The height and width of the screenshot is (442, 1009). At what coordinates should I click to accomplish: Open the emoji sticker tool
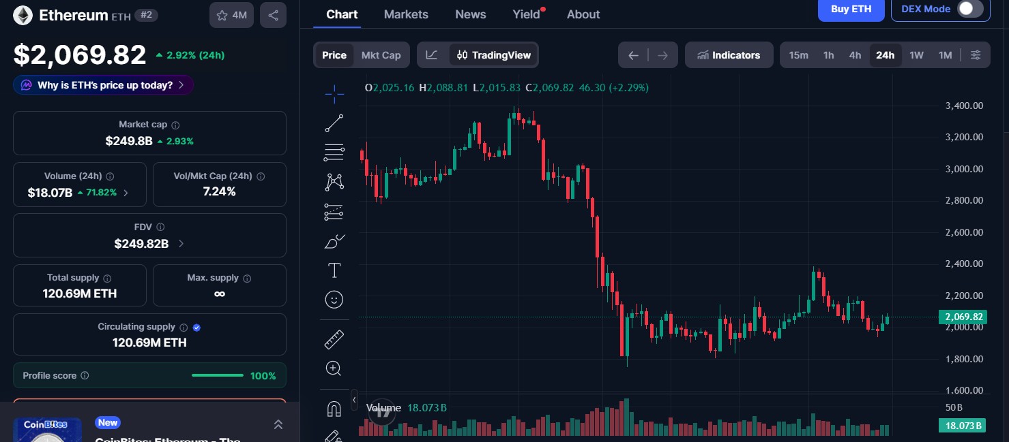[x=334, y=299]
